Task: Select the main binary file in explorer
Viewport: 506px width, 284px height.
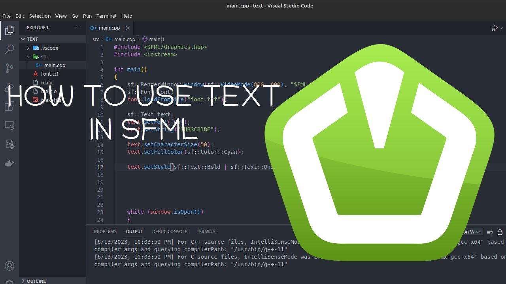Action: tap(53, 82)
